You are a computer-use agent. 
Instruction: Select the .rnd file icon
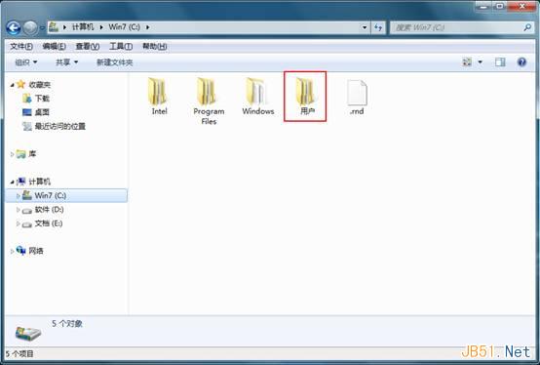357,93
